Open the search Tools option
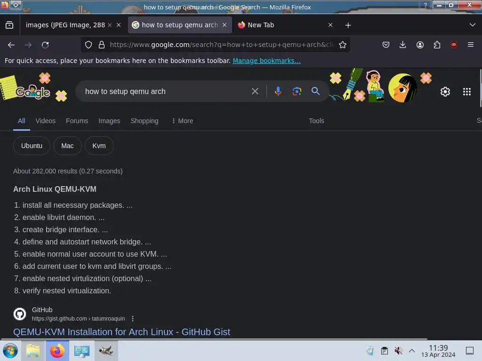Viewport: 482px width, 361px height. (316, 121)
